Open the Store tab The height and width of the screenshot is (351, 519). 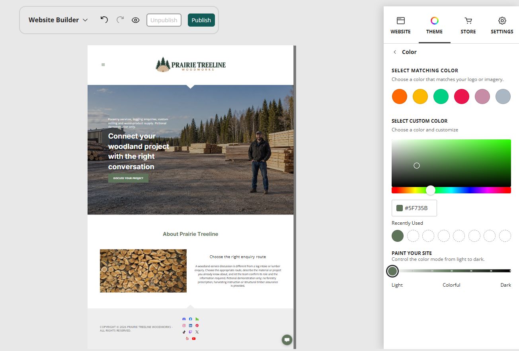tap(468, 25)
